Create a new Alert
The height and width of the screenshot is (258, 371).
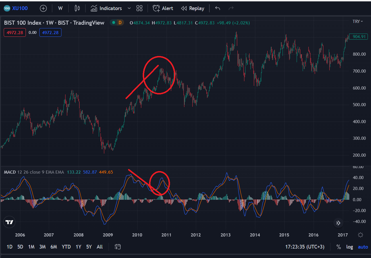(x=163, y=8)
